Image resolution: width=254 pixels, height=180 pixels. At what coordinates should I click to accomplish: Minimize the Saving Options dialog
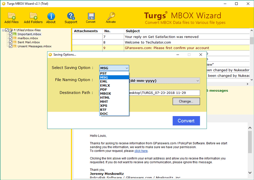178,54
